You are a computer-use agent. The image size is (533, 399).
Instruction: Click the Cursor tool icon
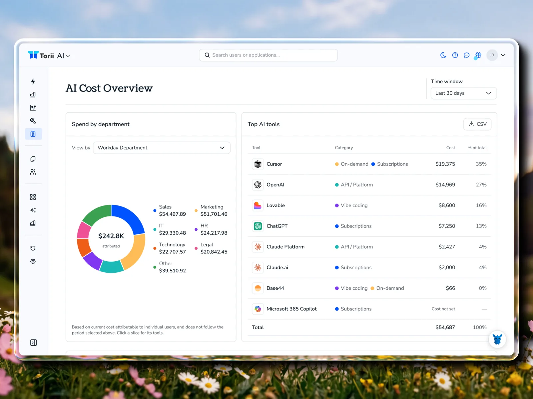click(258, 164)
